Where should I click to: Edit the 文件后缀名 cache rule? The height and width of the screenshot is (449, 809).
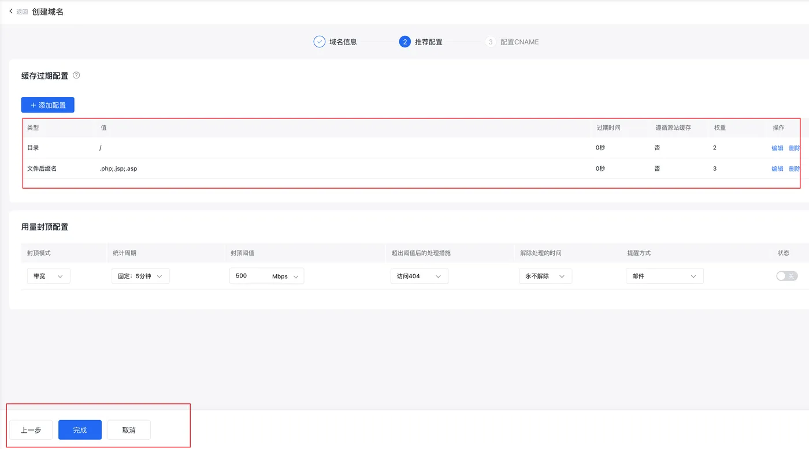click(777, 169)
